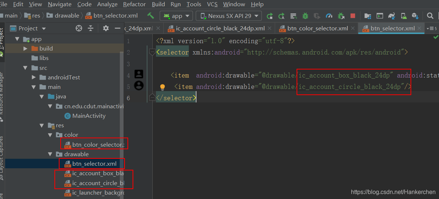Click the Make Project hammer icon

point(150,16)
